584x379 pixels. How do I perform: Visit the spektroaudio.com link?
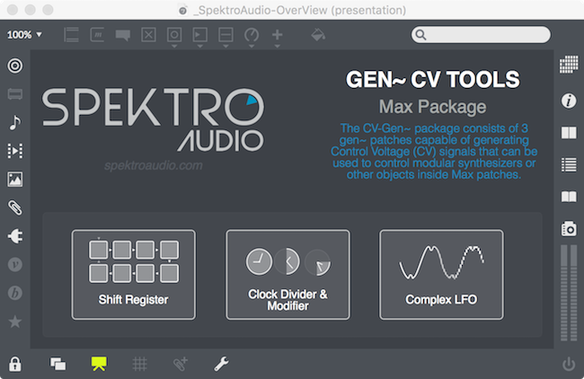(154, 165)
